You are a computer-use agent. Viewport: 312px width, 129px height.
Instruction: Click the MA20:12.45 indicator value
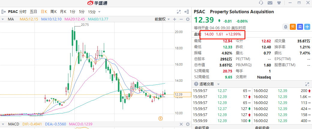(x=75, y=19)
